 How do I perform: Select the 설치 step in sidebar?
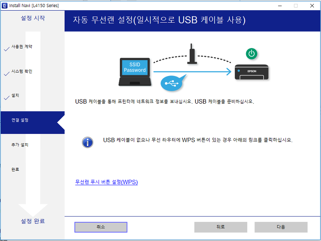pos(15,96)
